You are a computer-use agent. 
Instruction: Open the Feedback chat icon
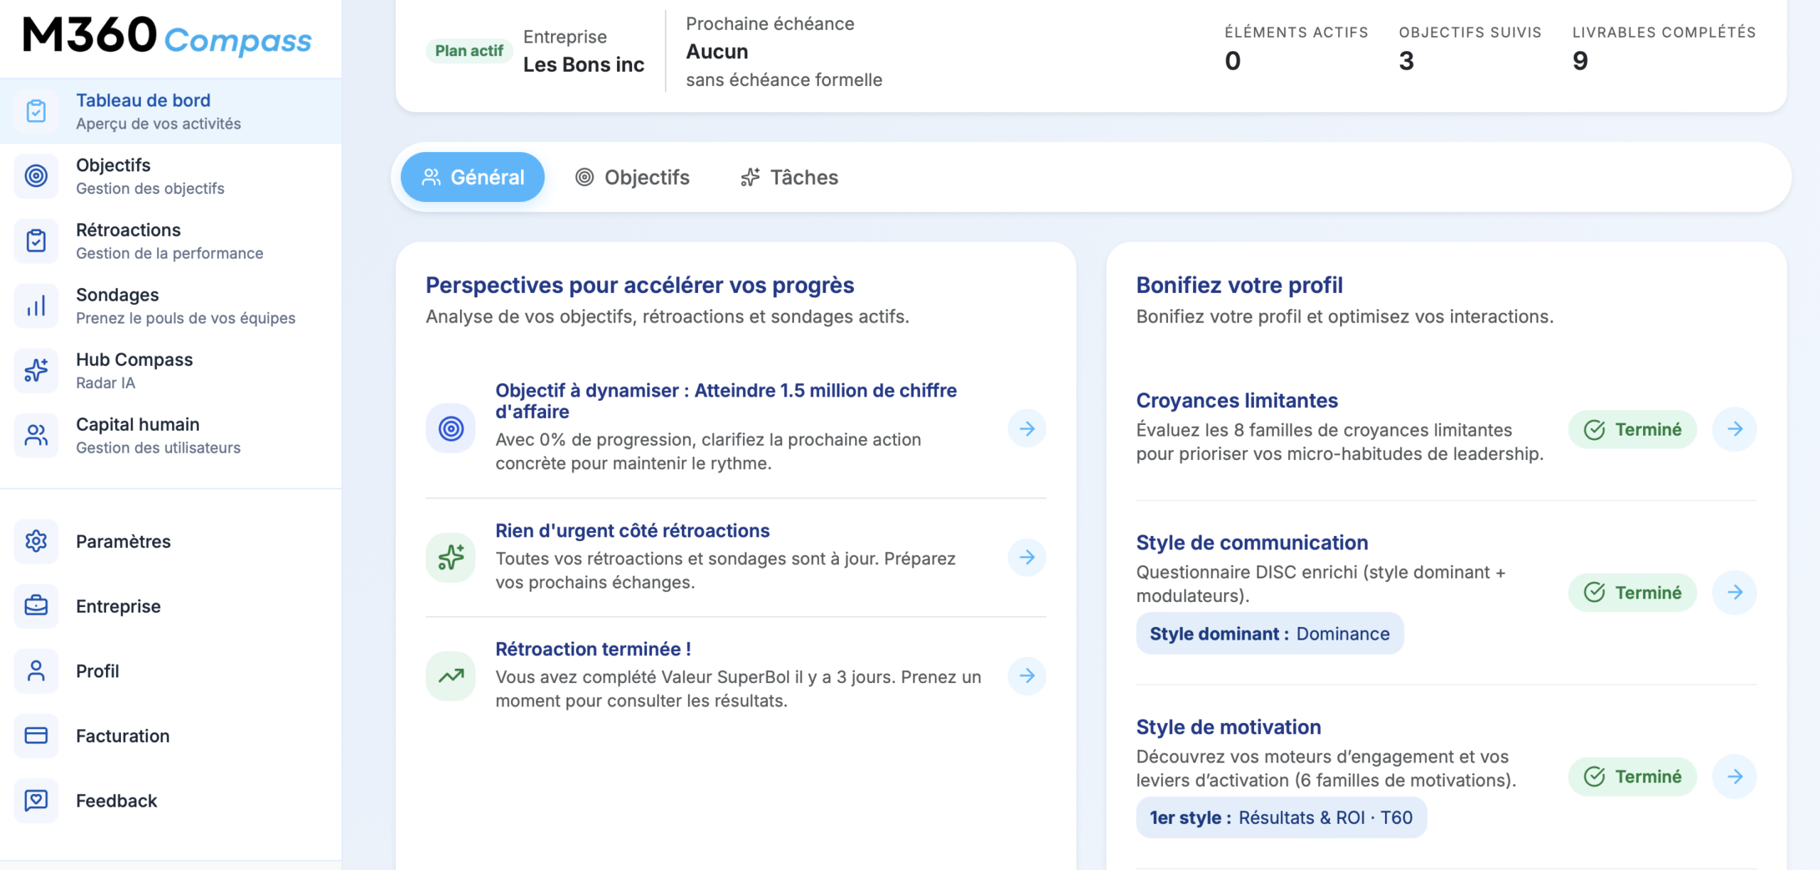[36, 801]
